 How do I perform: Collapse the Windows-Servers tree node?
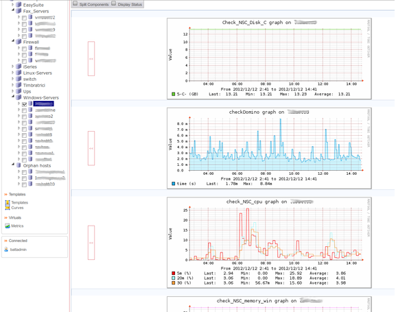[x=12, y=97]
